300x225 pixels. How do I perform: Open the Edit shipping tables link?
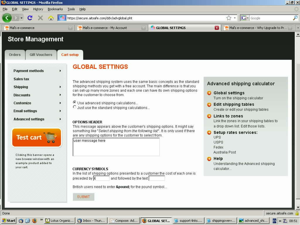[234, 105]
